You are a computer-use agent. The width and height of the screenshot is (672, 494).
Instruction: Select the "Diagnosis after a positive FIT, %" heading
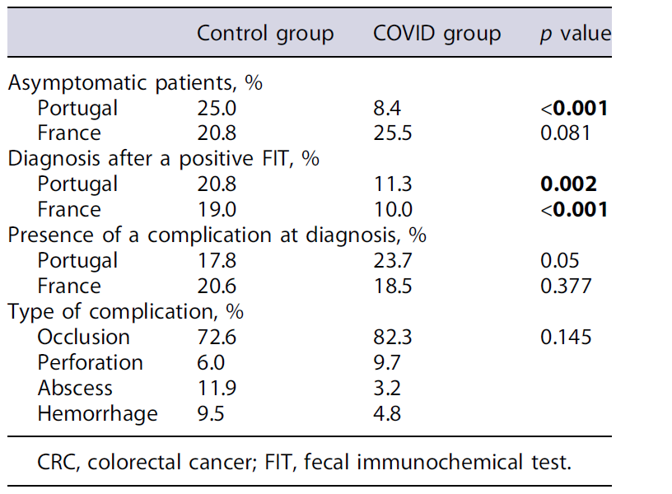[163, 159]
